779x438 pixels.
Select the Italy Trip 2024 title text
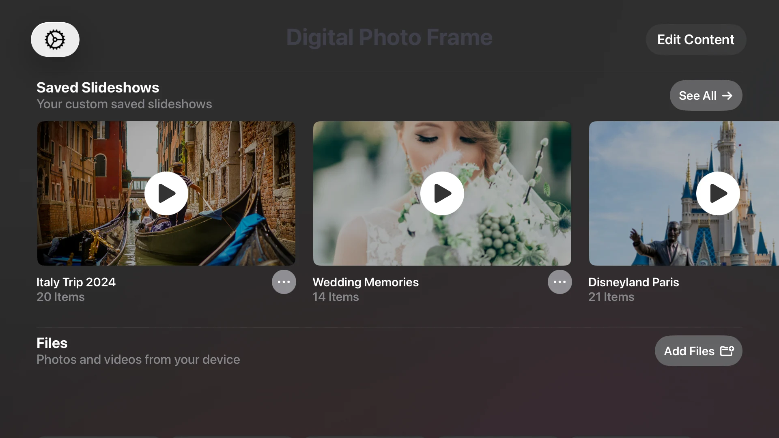(x=76, y=282)
